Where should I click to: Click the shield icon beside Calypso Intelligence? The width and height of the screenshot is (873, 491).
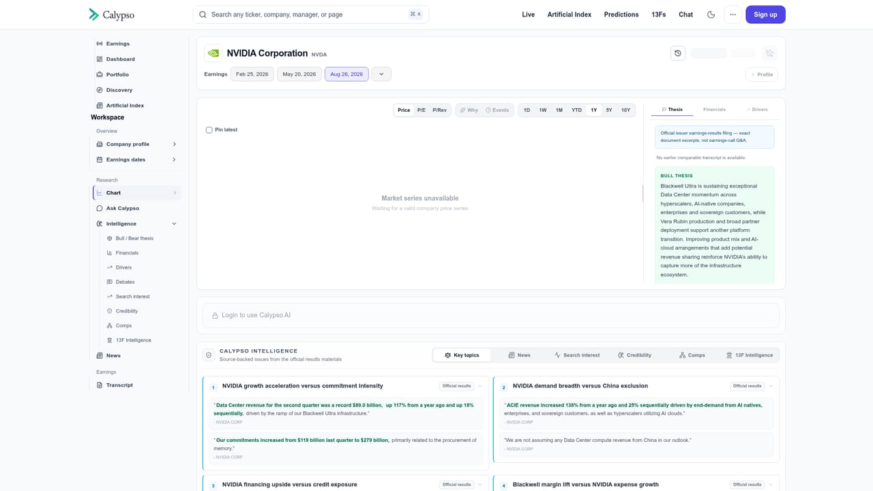pyautogui.click(x=209, y=355)
